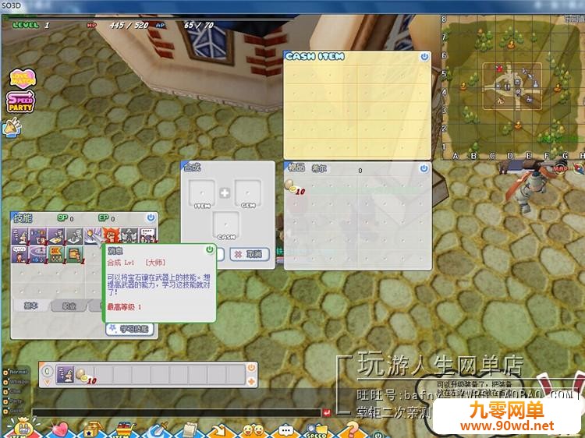Select the talking character skill in second row
The height and width of the screenshot is (438, 585).
tap(19, 254)
